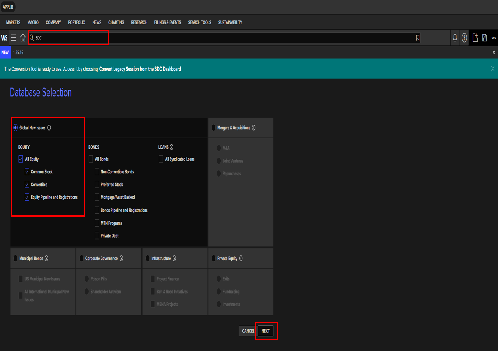Click the Home icon in toolbar
The width and height of the screenshot is (498, 352).
pyautogui.click(x=23, y=38)
